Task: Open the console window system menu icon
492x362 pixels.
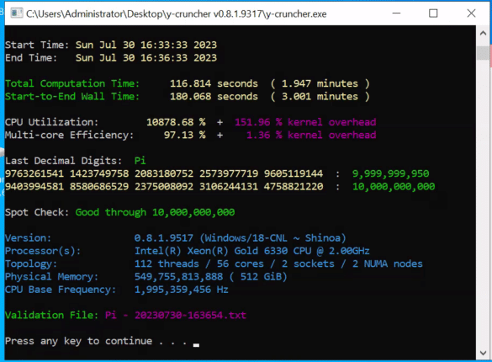Action: pos(17,13)
